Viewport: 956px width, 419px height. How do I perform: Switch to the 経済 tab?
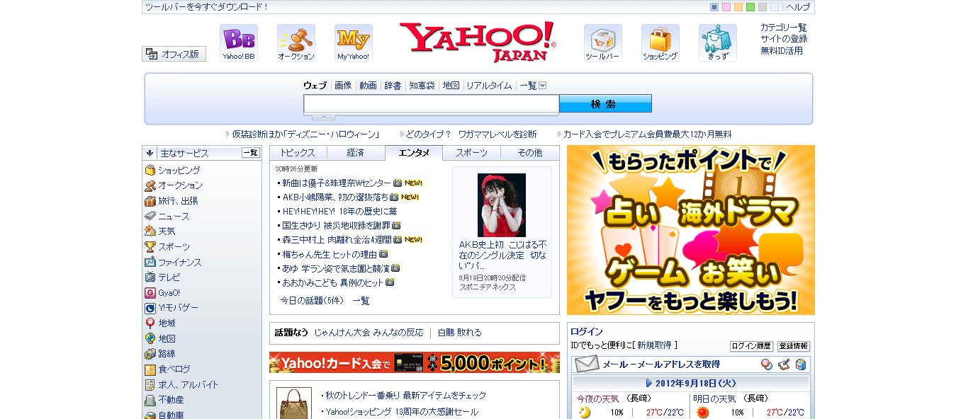356,153
